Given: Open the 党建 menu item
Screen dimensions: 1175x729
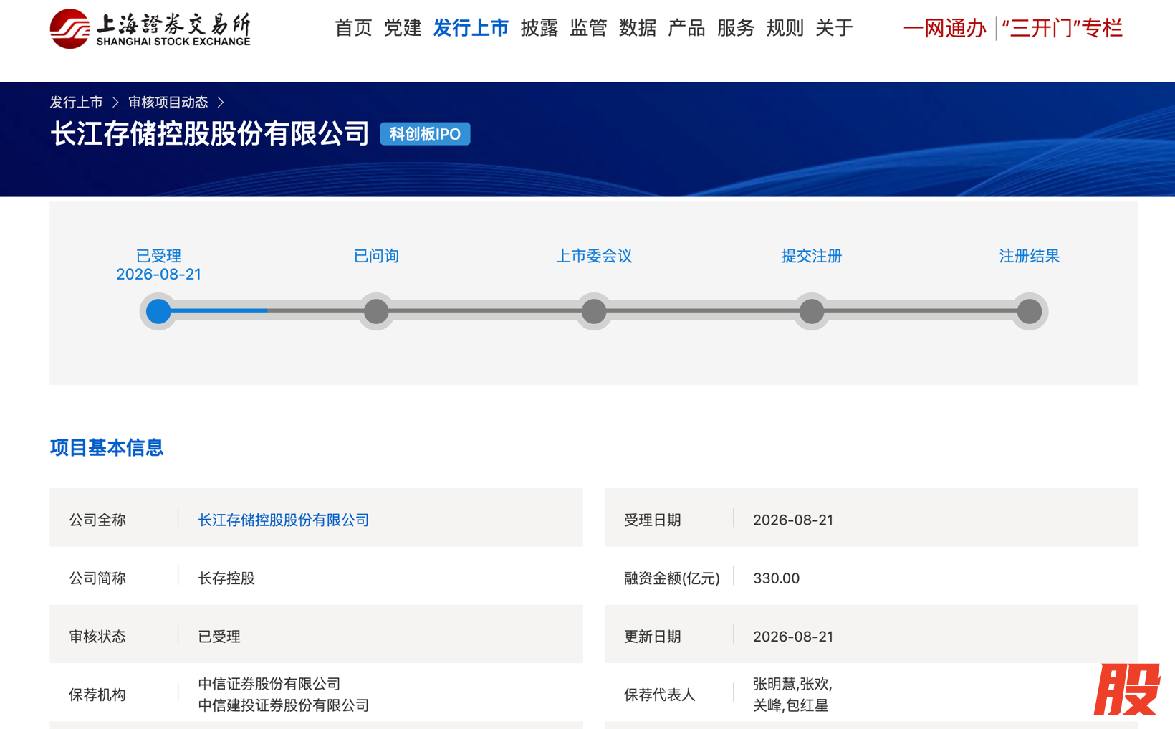Looking at the screenshot, I should pos(403,28).
